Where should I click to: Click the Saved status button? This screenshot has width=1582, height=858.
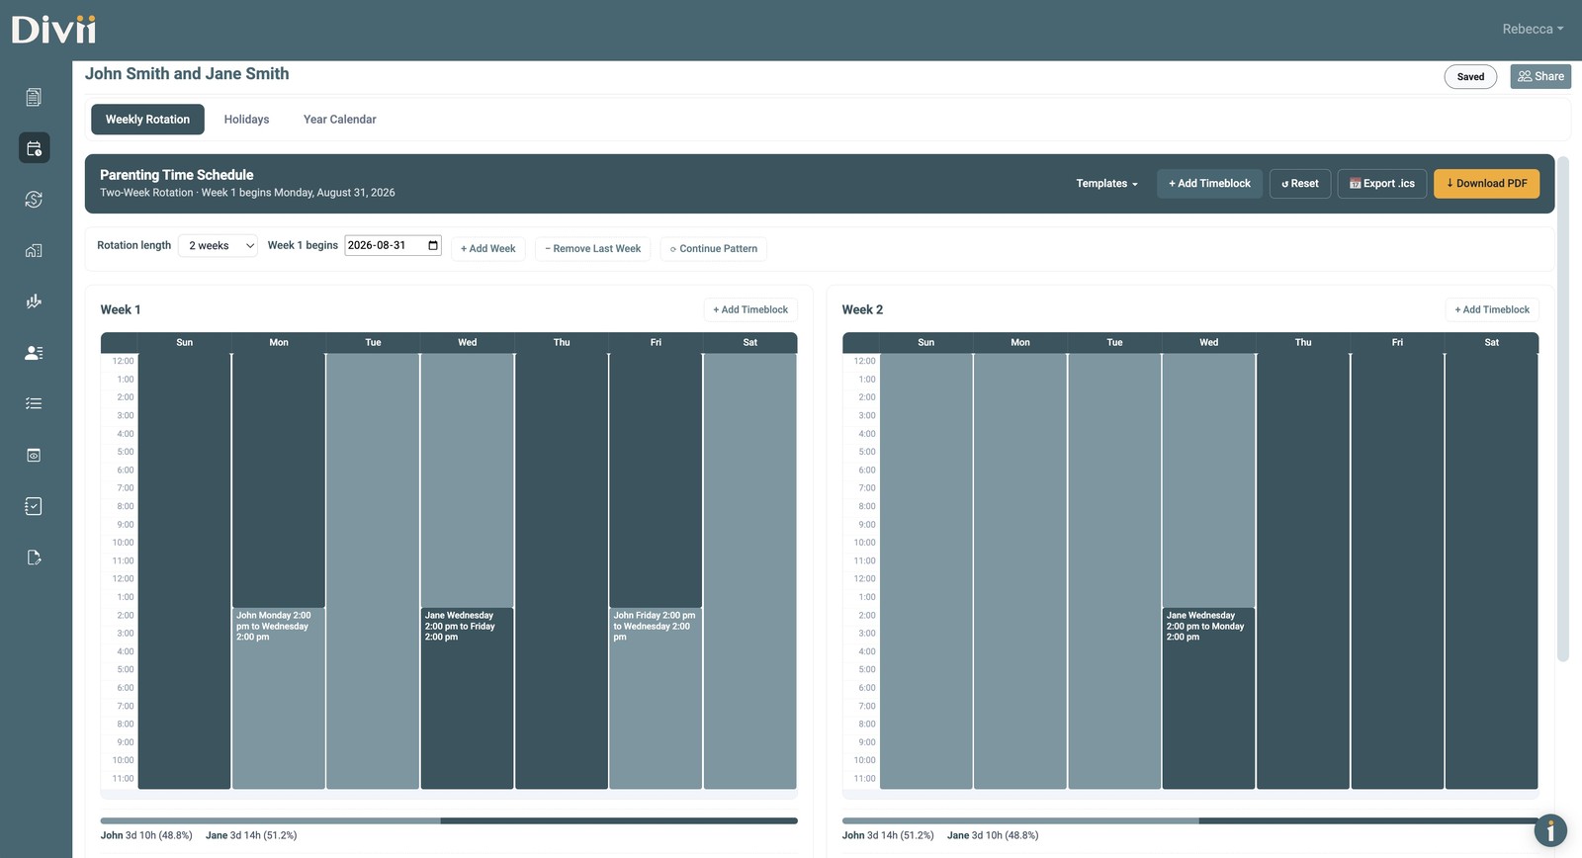point(1470,76)
